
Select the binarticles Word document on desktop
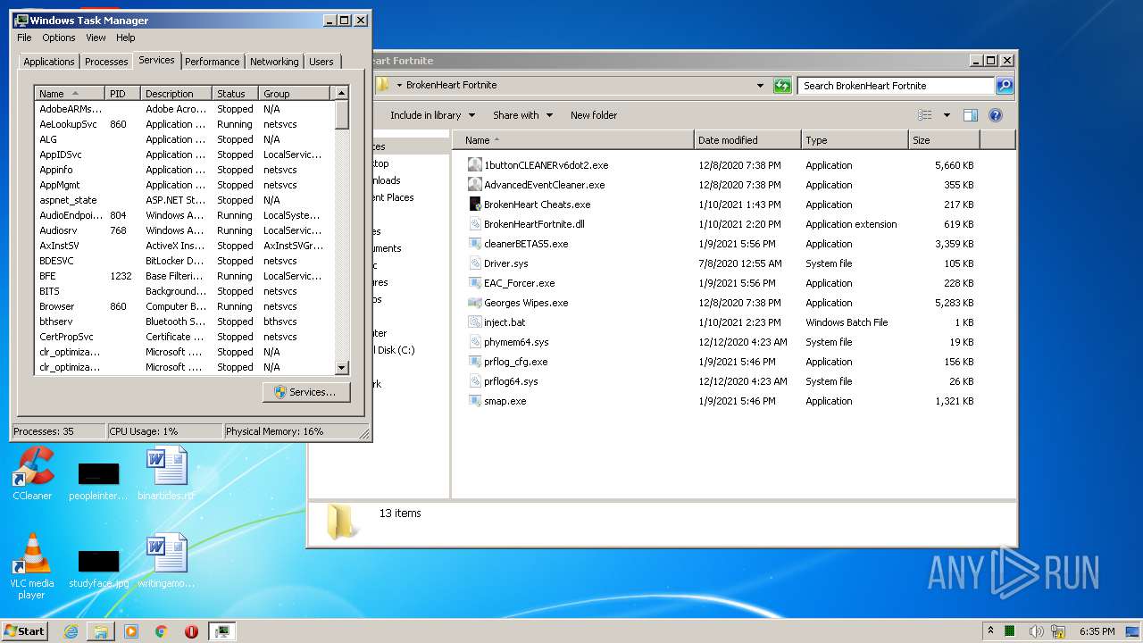click(167, 473)
